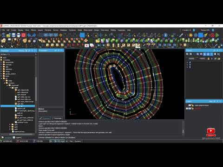The image size is (223, 167).
Task: Switch to the Navigator tab at bottom left
Action: pos(7,137)
